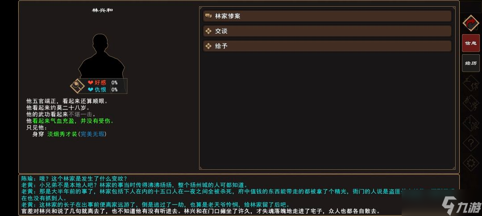This screenshot has height=216, width=482.
Task: Click the 完美无瑕 quality label
Action: pos(93,134)
